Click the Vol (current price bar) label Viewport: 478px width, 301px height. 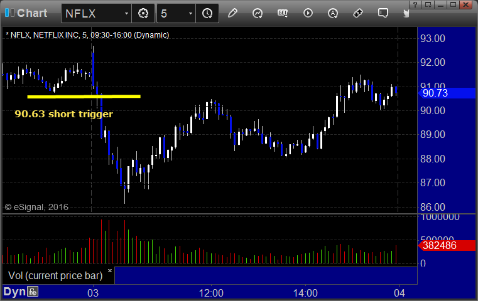pos(55,275)
